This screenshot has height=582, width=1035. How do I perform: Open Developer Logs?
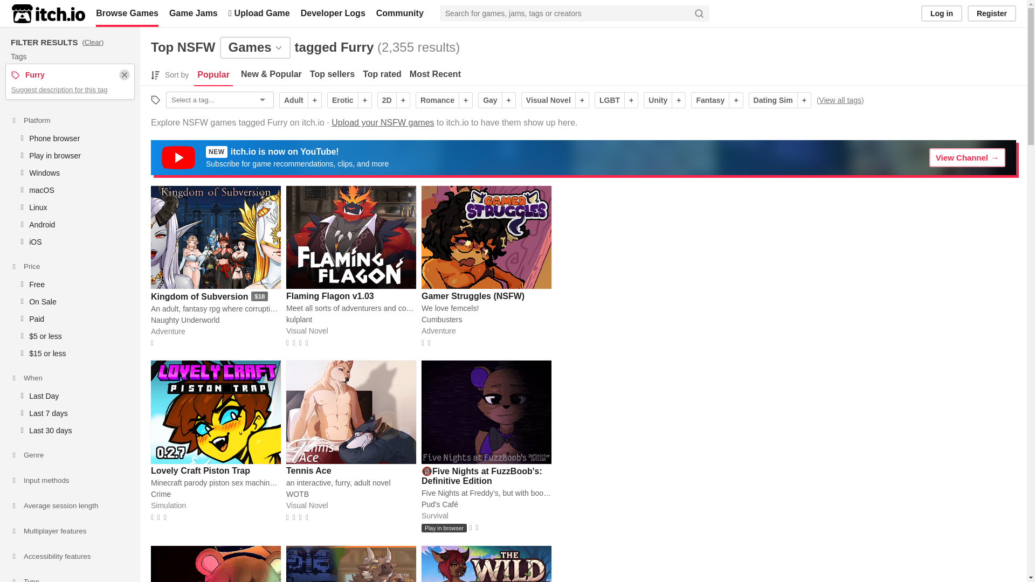click(333, 13)
